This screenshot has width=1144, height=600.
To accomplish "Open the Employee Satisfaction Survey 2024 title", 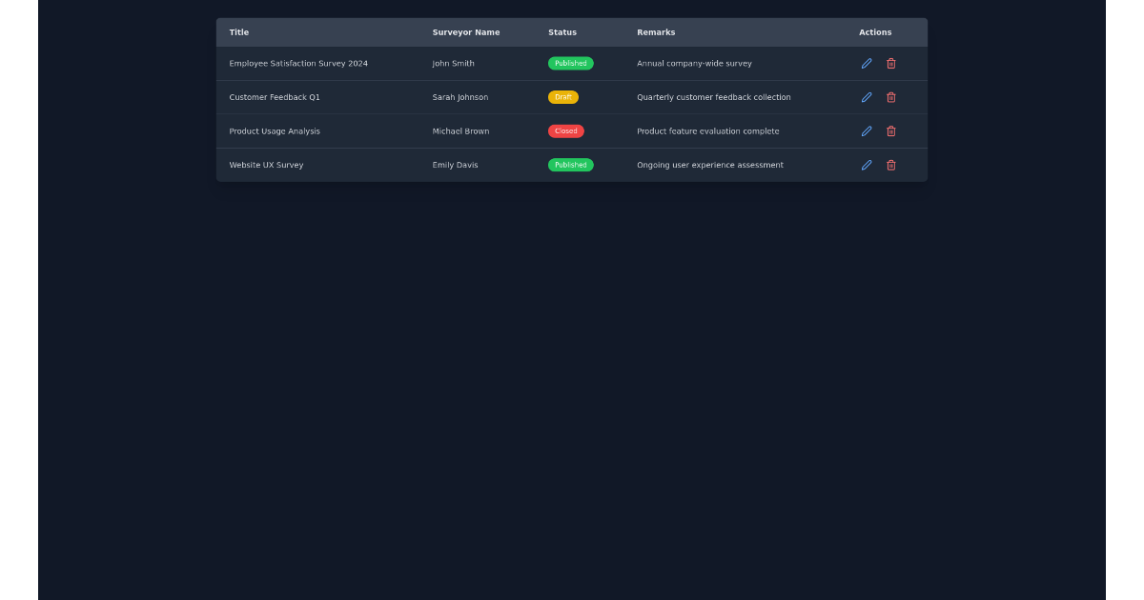I will (298, 63).
